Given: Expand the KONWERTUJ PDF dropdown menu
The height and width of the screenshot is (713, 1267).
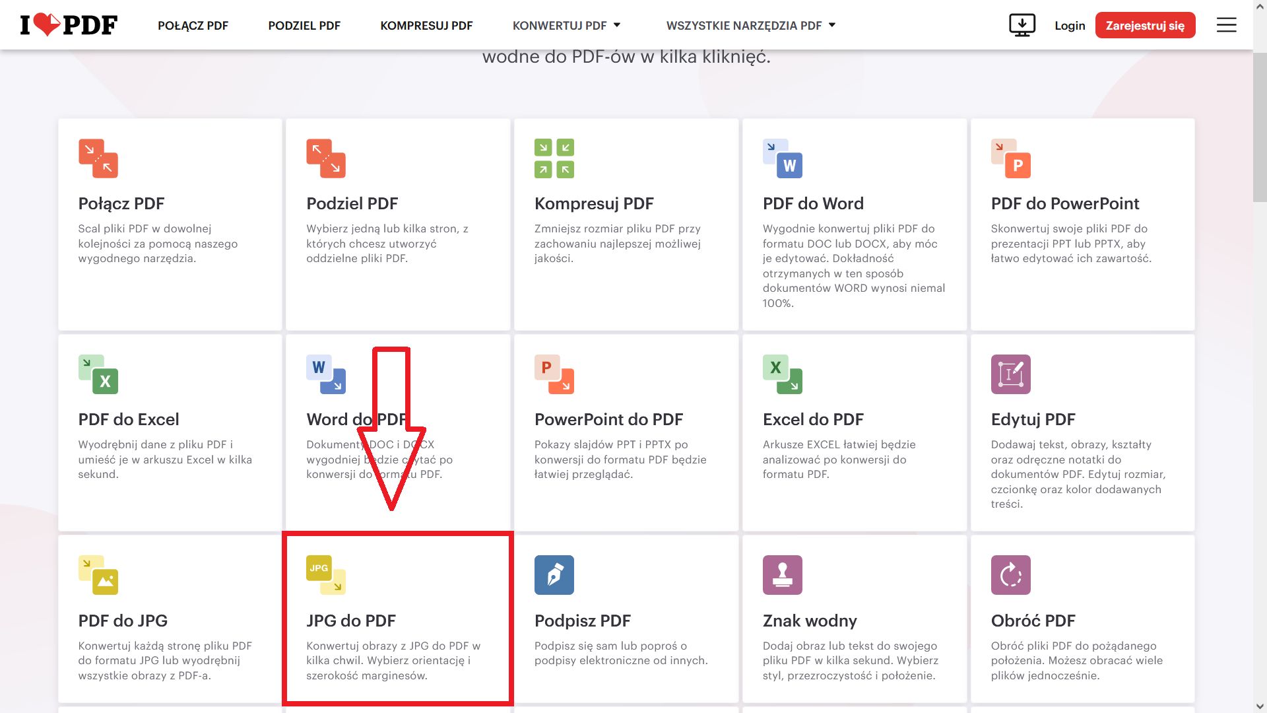Looking at the screenshot, I should click(x=566, y=26).
